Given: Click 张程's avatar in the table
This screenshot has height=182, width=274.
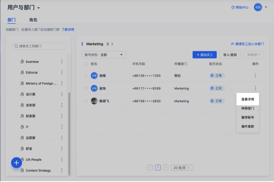Looking at the screenshot, I should pyautogui.click(x=94, y=75).
